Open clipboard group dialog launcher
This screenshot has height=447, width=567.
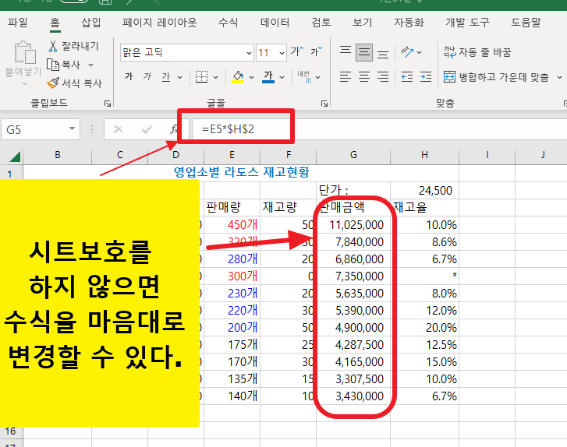[108, 104]
